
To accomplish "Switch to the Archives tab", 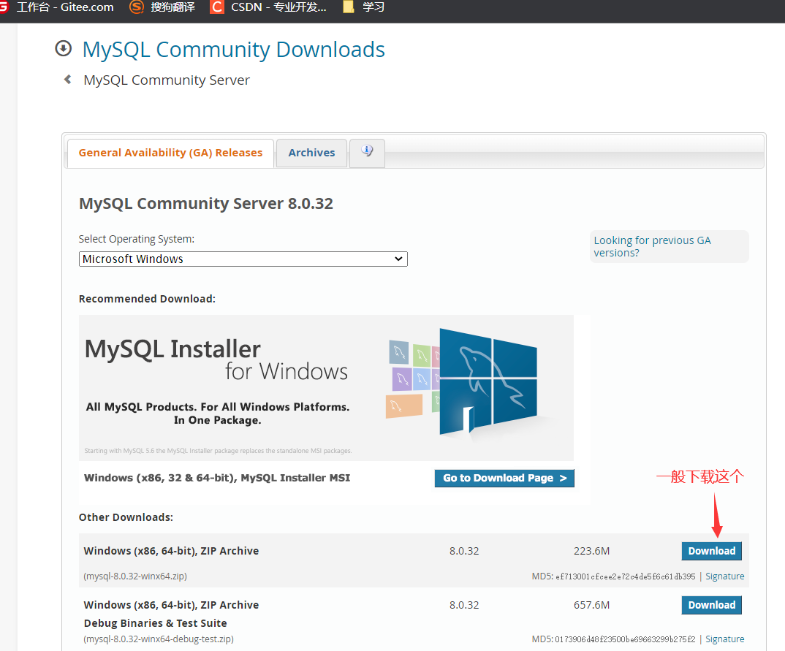I will click(311, 153).
